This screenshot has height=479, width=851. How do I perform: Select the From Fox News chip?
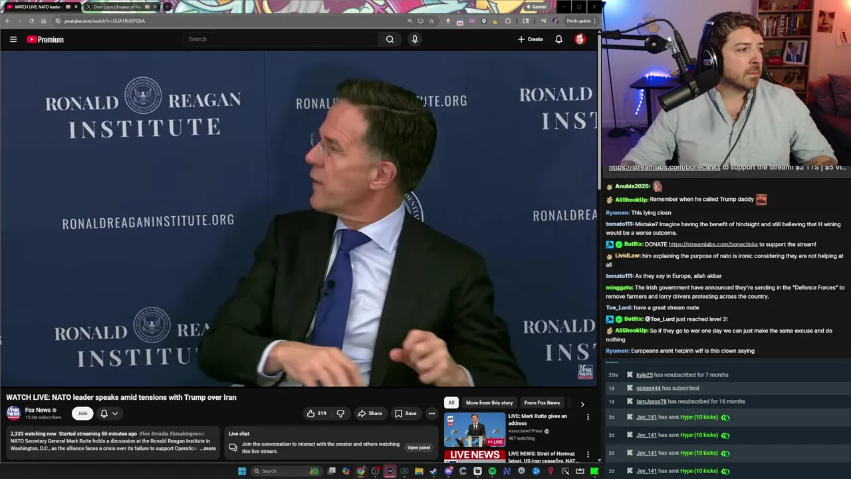(x=542, y=402)
